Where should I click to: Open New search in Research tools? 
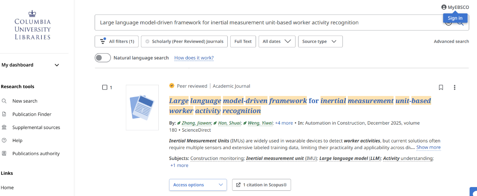pyautogui.click(x=25, y=101)
